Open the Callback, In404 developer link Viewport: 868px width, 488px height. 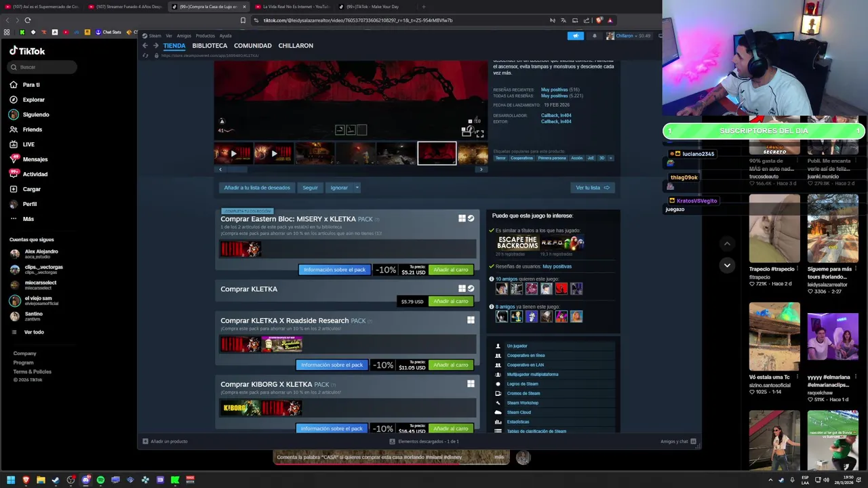[x=556, y=115]
